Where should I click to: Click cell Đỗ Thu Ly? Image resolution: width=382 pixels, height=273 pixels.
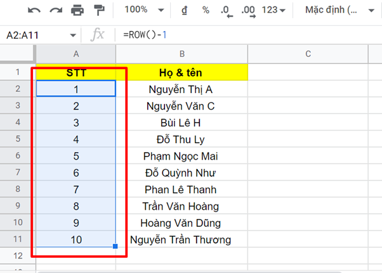(x=181, y=139)
